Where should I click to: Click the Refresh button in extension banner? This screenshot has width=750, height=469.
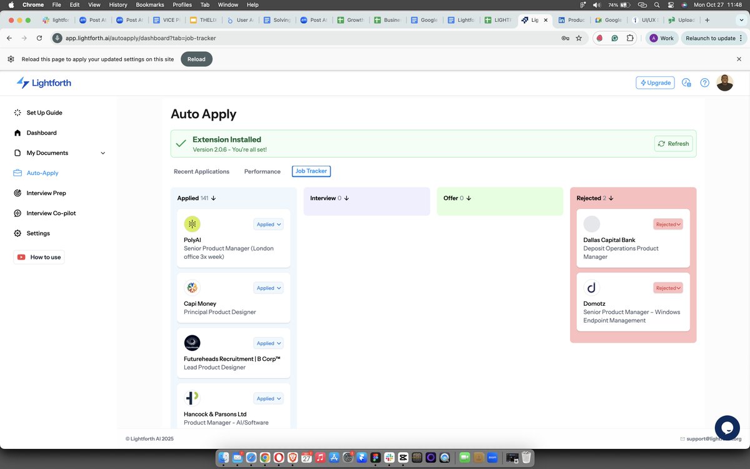[x=673, y=144]
